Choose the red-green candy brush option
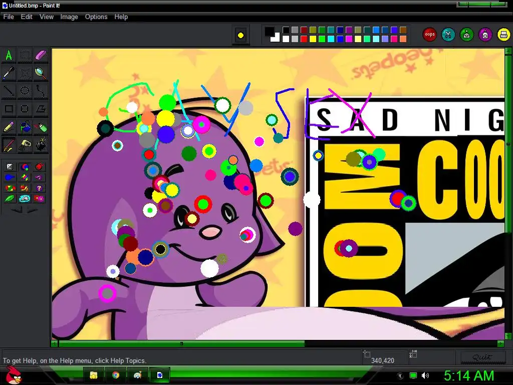The width and height of the screenshot is (513, 385). 10,188
